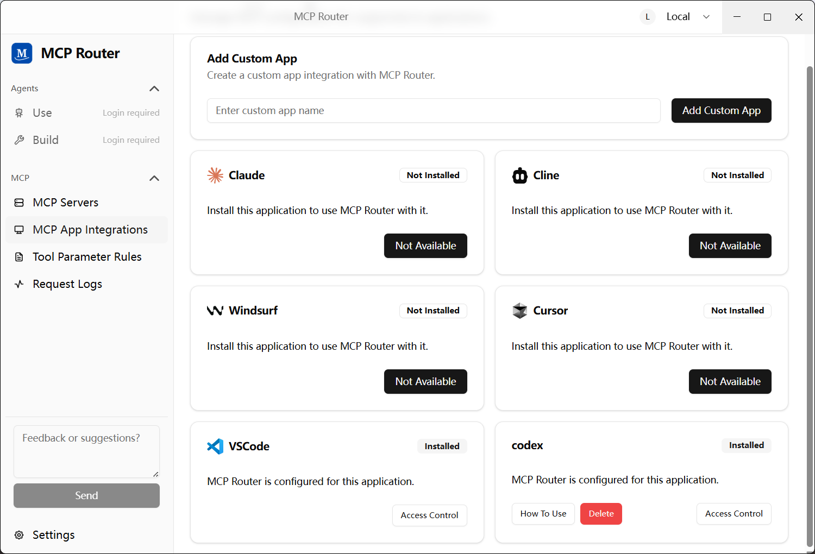Focus the Feedback or suggestions textarea

[x=86, y=451]
